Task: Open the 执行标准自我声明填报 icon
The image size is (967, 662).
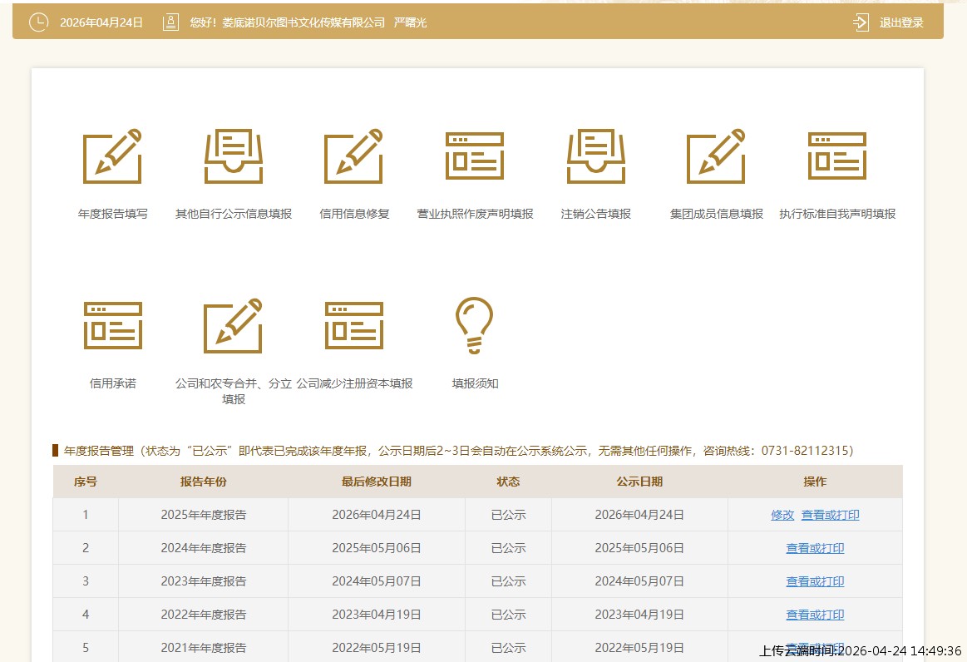Action: 837,157
